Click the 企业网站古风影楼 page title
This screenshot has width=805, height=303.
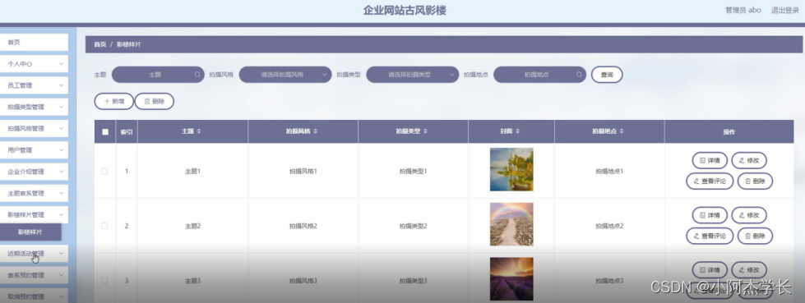tap(405, 10)
